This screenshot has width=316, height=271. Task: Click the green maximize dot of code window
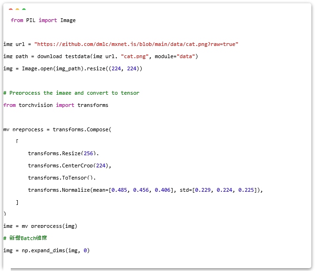[24, 9]
